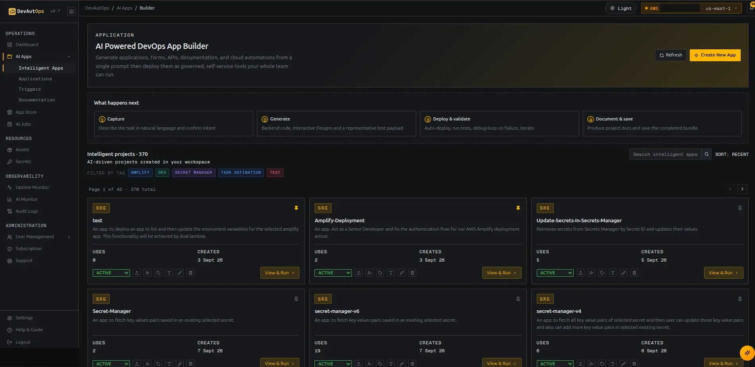Open ACTIVE status dropdown on Secret-Manager card
Image resolution: width=755 pixels, height=367 pixels.
click(111, 363)
